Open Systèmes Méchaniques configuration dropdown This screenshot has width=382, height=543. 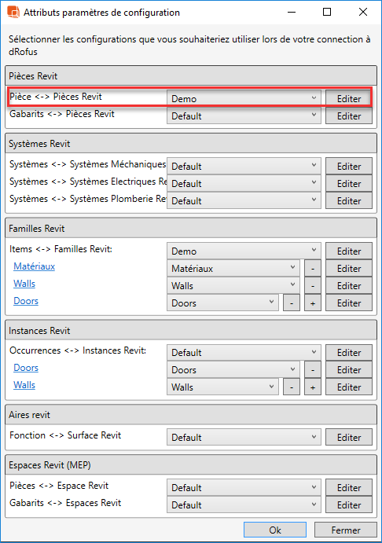pyautogui.click(x=244, y=167)
